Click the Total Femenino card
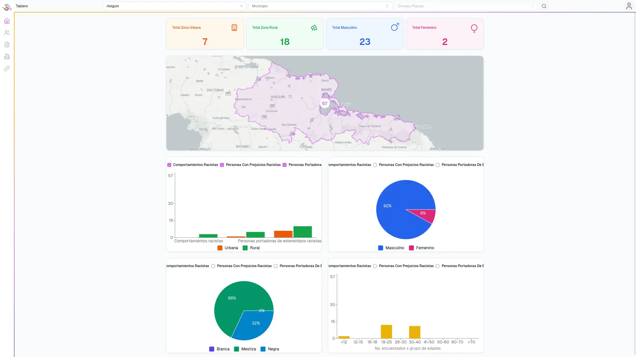The height and width of the screenshot is (357, 636). (445, 34)
